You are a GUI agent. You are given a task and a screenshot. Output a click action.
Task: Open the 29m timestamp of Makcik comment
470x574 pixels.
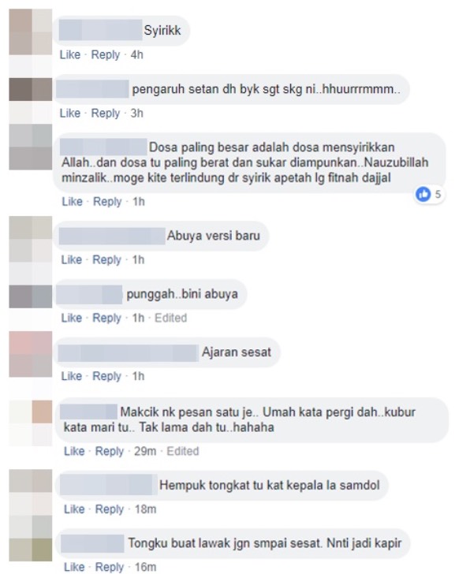[145, 451]
